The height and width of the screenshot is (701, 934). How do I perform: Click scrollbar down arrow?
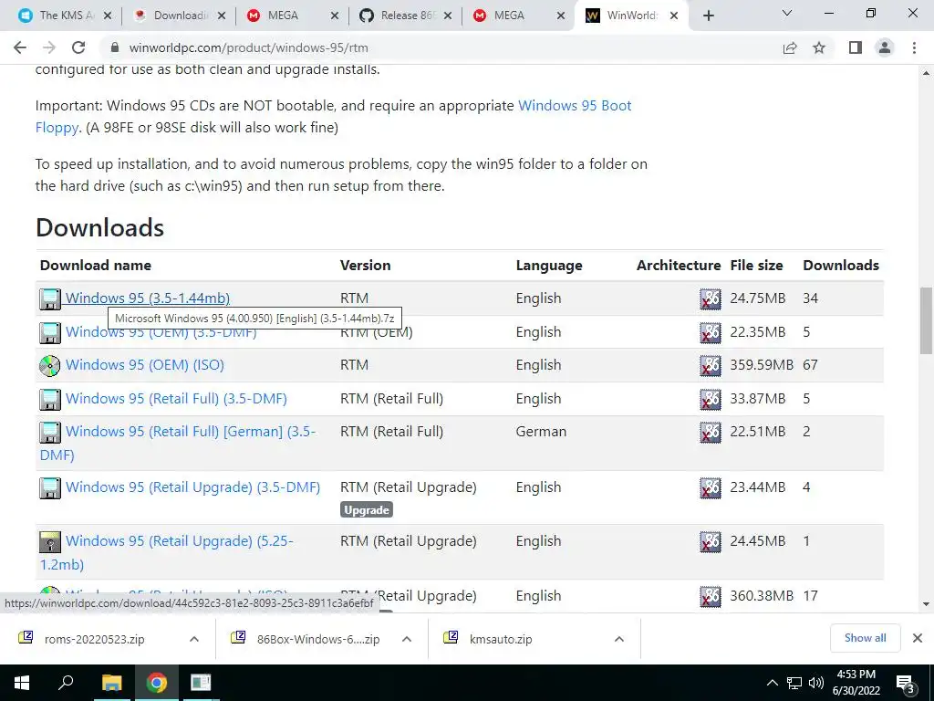(x=926, y=604)
